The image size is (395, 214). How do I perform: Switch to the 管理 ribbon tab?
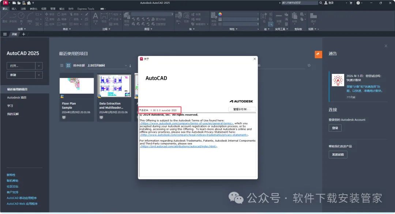pyautogui.click(x=53, y=9)
